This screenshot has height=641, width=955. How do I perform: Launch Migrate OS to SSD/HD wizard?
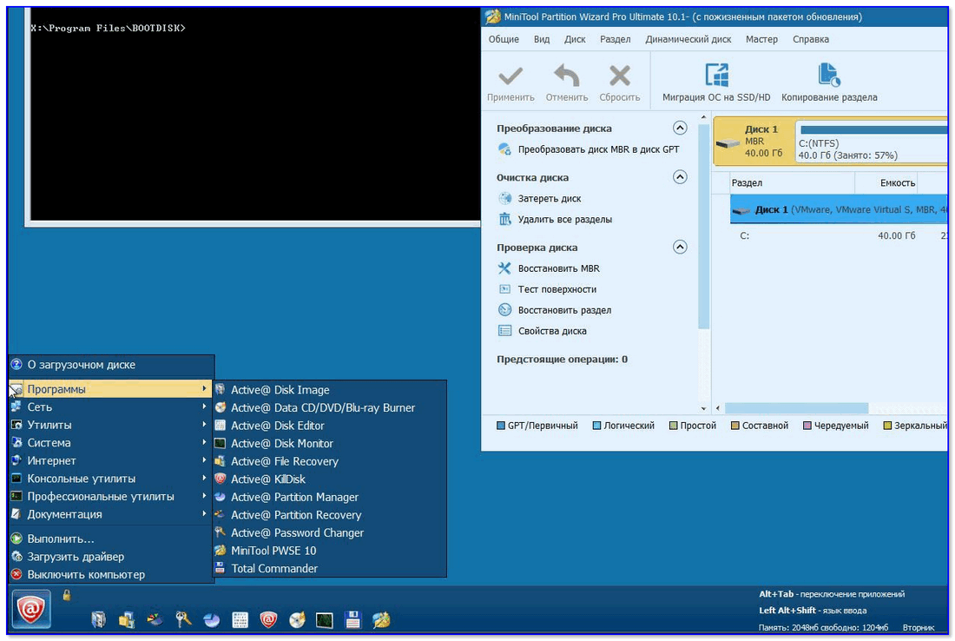[716, 76]
